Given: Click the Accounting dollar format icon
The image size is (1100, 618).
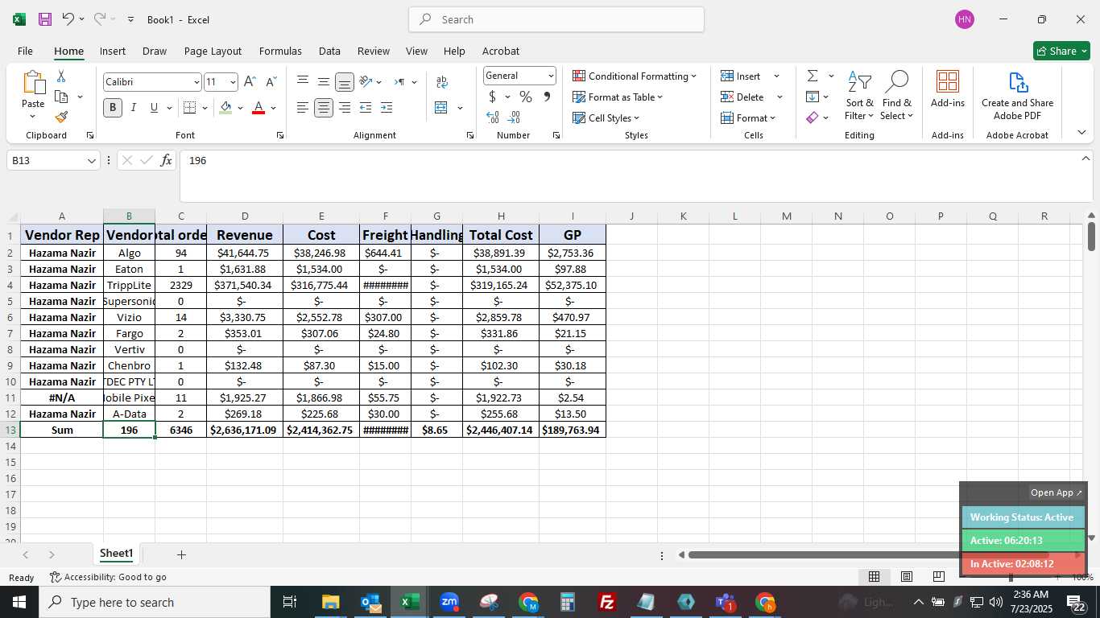Looking at the screenshot, I should 492,97.
